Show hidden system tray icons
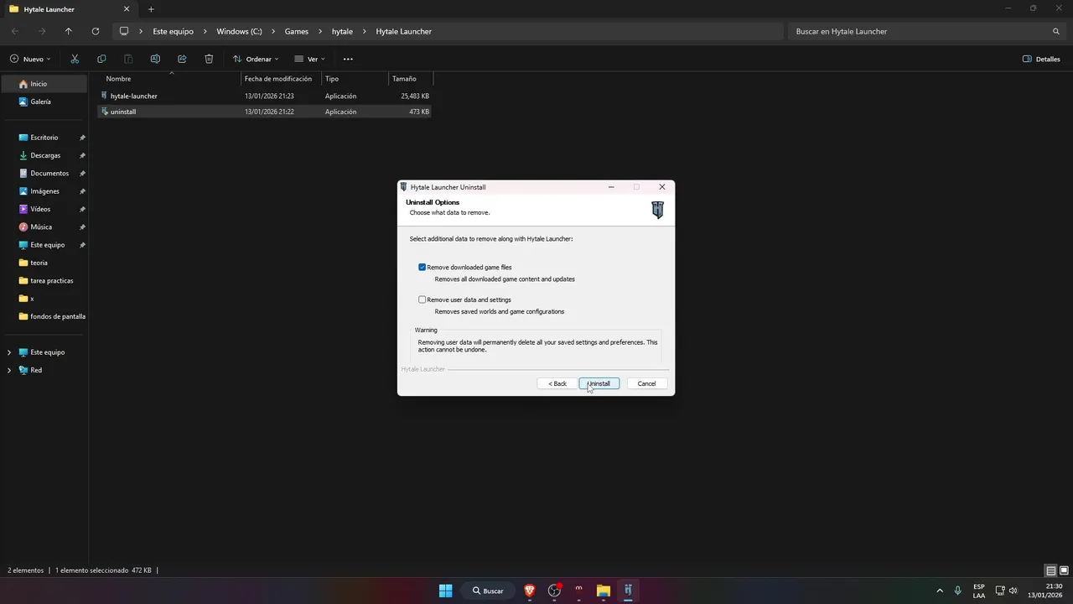 pos(940,591)
